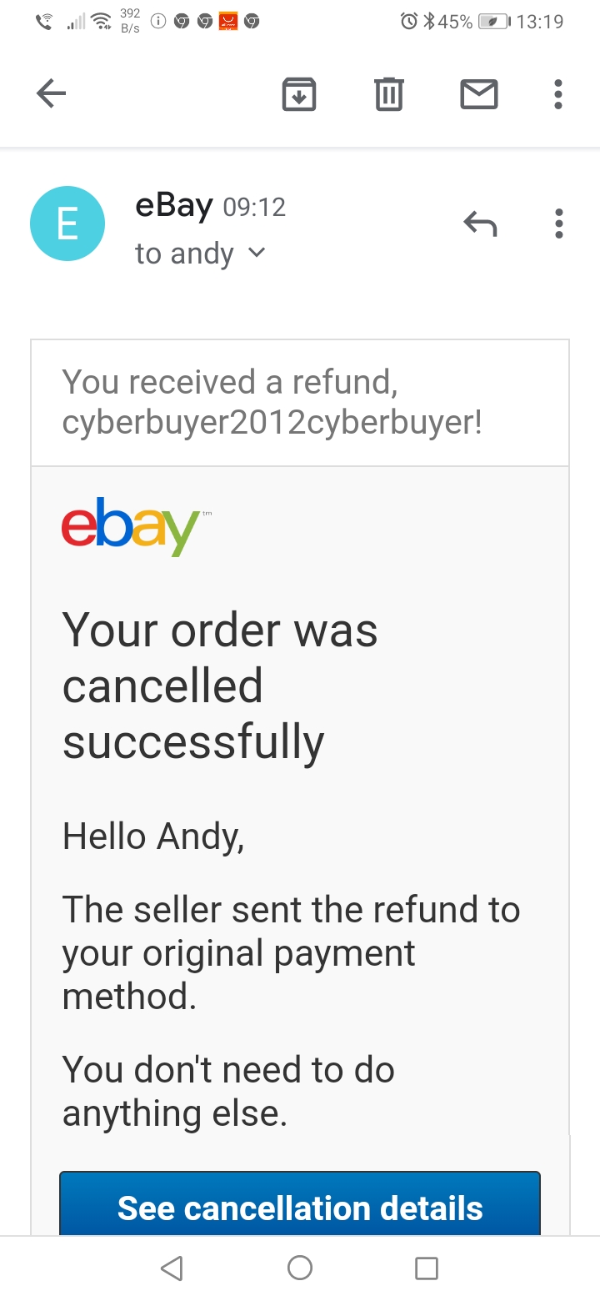Viewport: 600px width, 1301px height.
Task: Tap the Android home circle button
Action: (x=300, y=1268)
